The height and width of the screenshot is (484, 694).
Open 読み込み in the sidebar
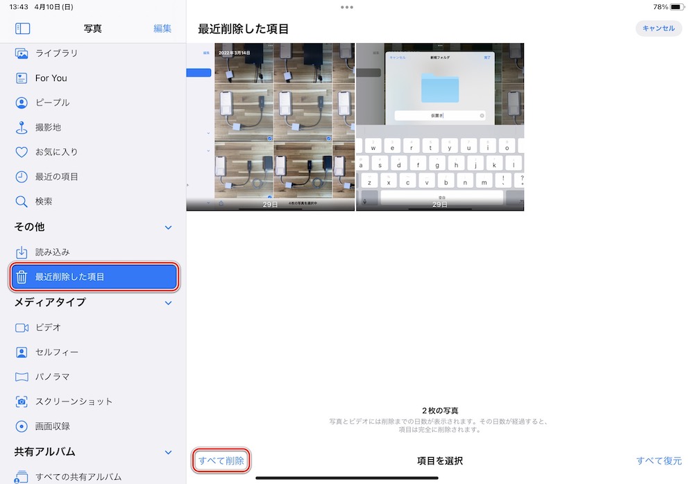pyautogui.click(x=93, y=252)
